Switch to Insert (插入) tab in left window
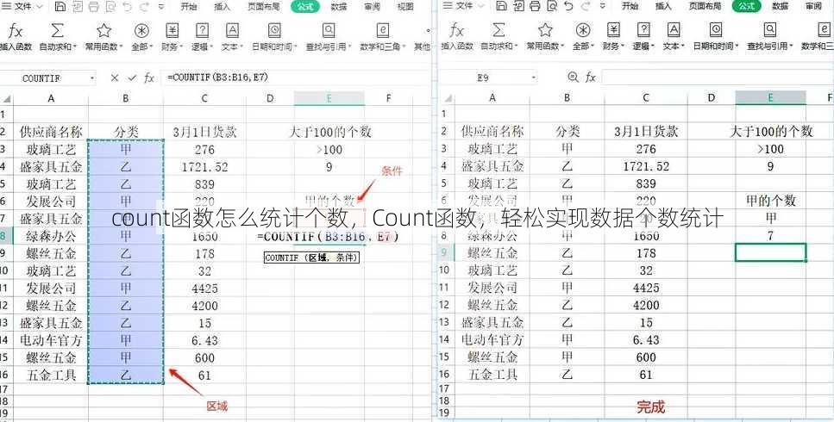The width and height of the screenshot is (834, 422). pyautogui.click(x=222, y=6)
